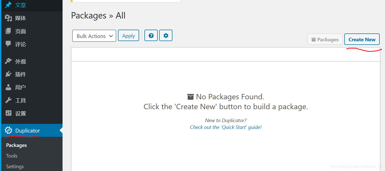
Task: Click the Apply button
Action: 128,35
